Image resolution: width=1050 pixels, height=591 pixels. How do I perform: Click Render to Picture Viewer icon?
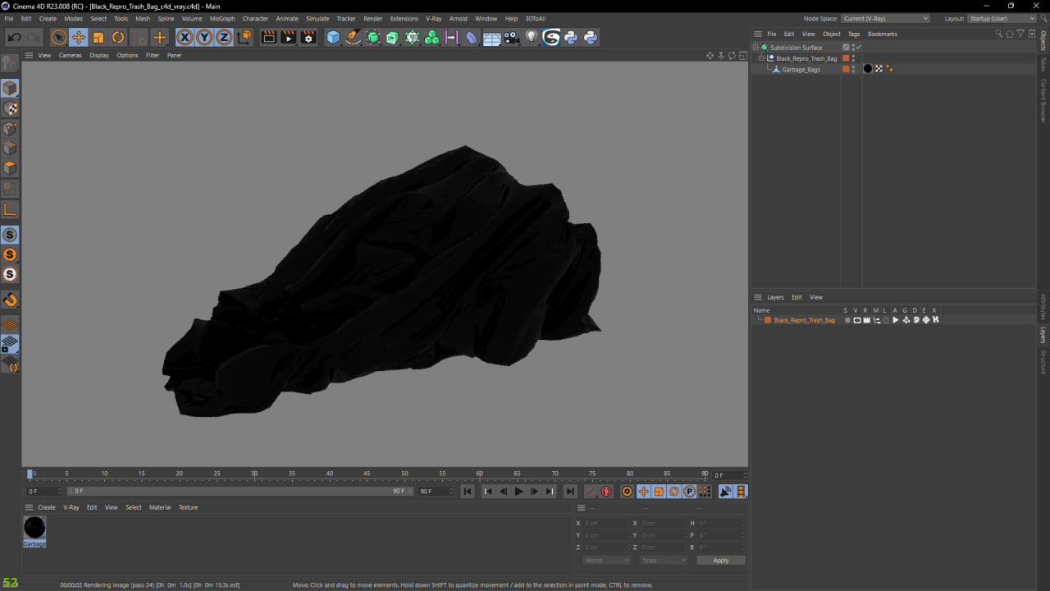[288, 37]
